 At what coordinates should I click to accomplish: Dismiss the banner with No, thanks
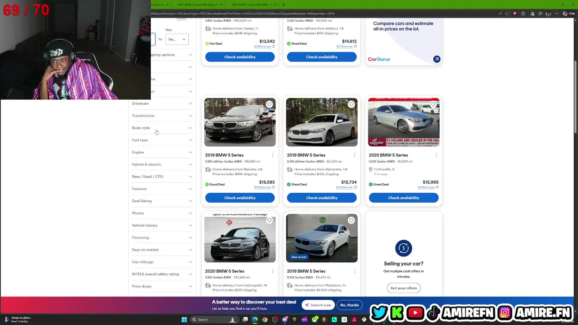(x=350, y=305)
